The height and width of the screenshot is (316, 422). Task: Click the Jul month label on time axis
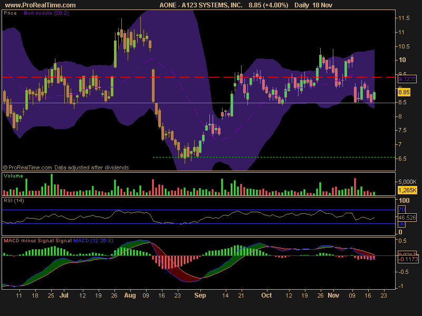pos(64,295)
